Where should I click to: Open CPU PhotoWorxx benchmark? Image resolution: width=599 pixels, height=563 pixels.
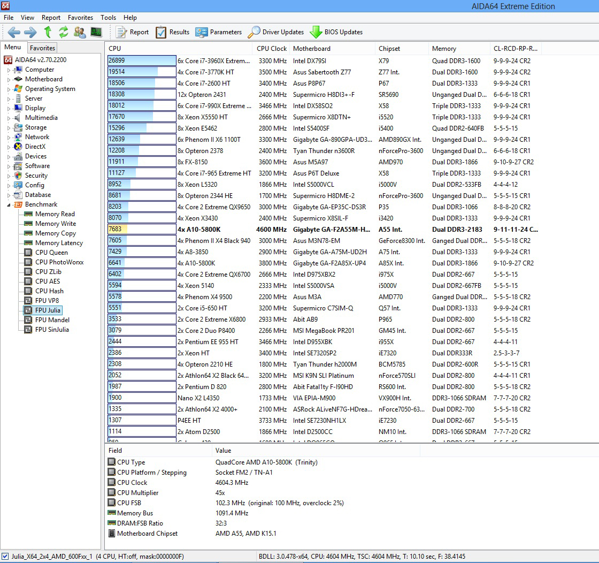click(x=59, y=262)
